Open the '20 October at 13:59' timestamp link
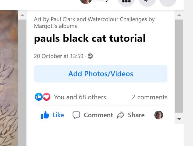This screenshot has width=193, height=146. coord(59,56)
